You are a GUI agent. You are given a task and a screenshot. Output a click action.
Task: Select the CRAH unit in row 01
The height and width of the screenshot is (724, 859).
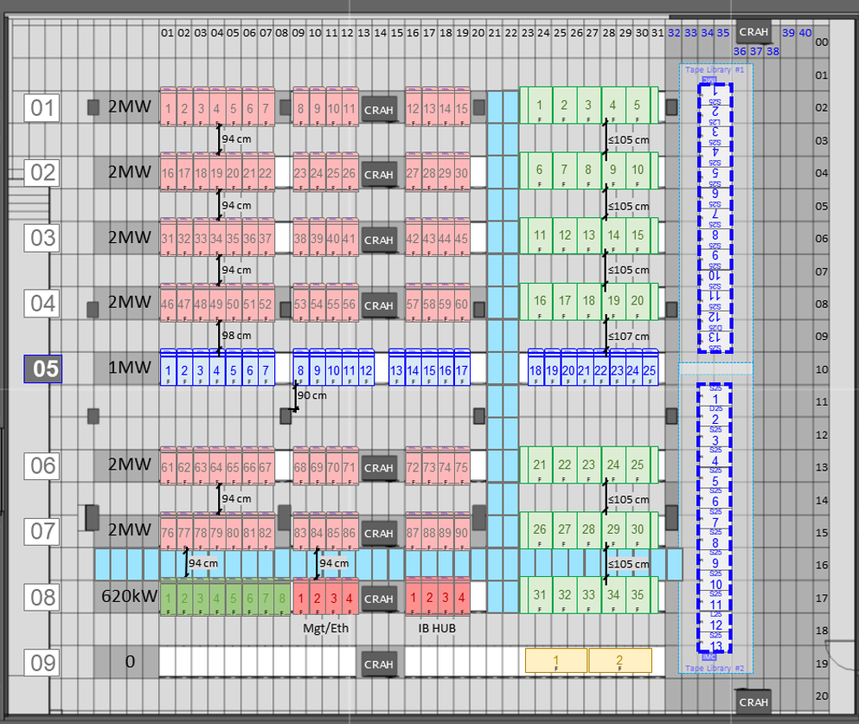378,110
